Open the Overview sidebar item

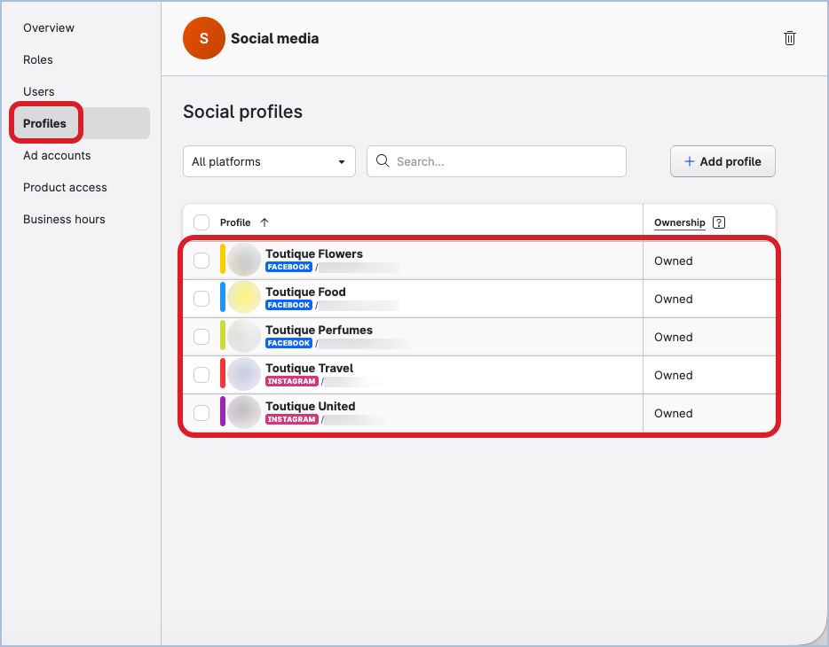[x=49, y=27]
